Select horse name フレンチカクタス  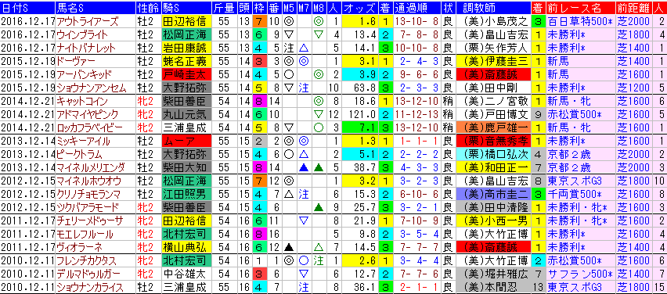(87, 261)
